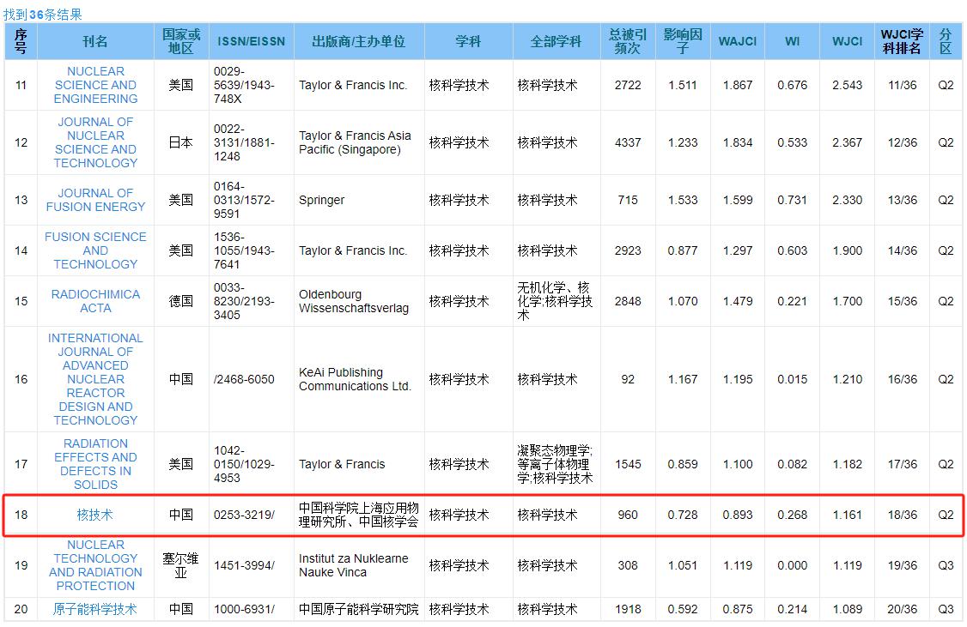Click the WAJCI column header

pos(738,41)
